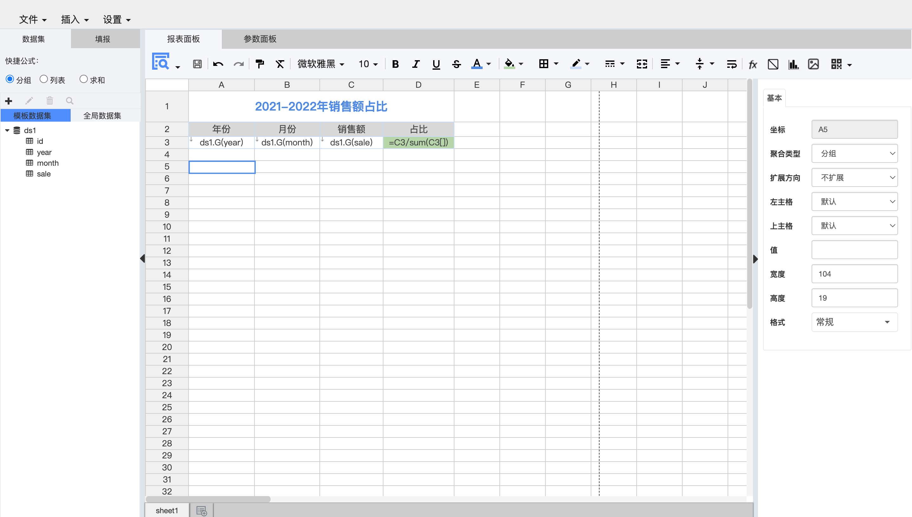Delete dataset with trash icon
912x517 pixels.
click(50, 101)
